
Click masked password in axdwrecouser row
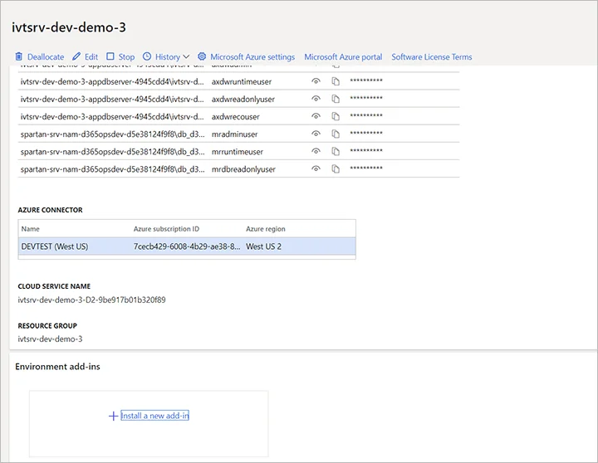tap(366, 116)
